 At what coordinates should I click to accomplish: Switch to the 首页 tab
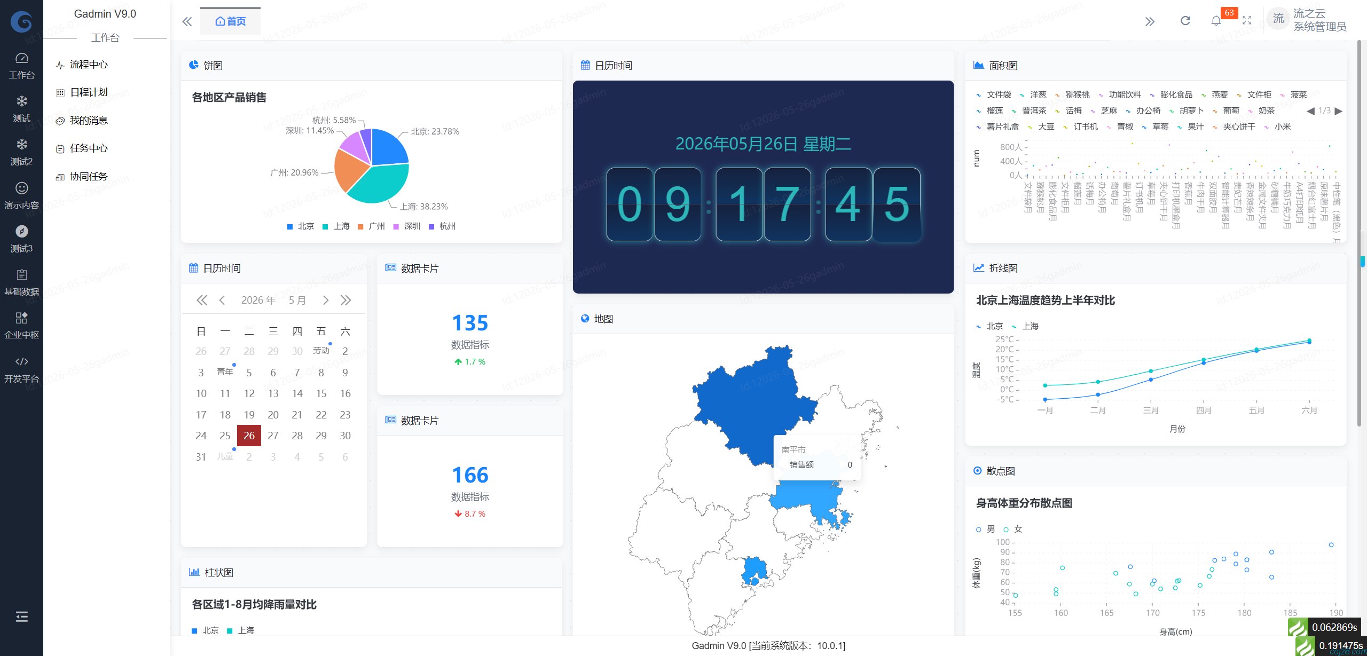tap(231, 21)
